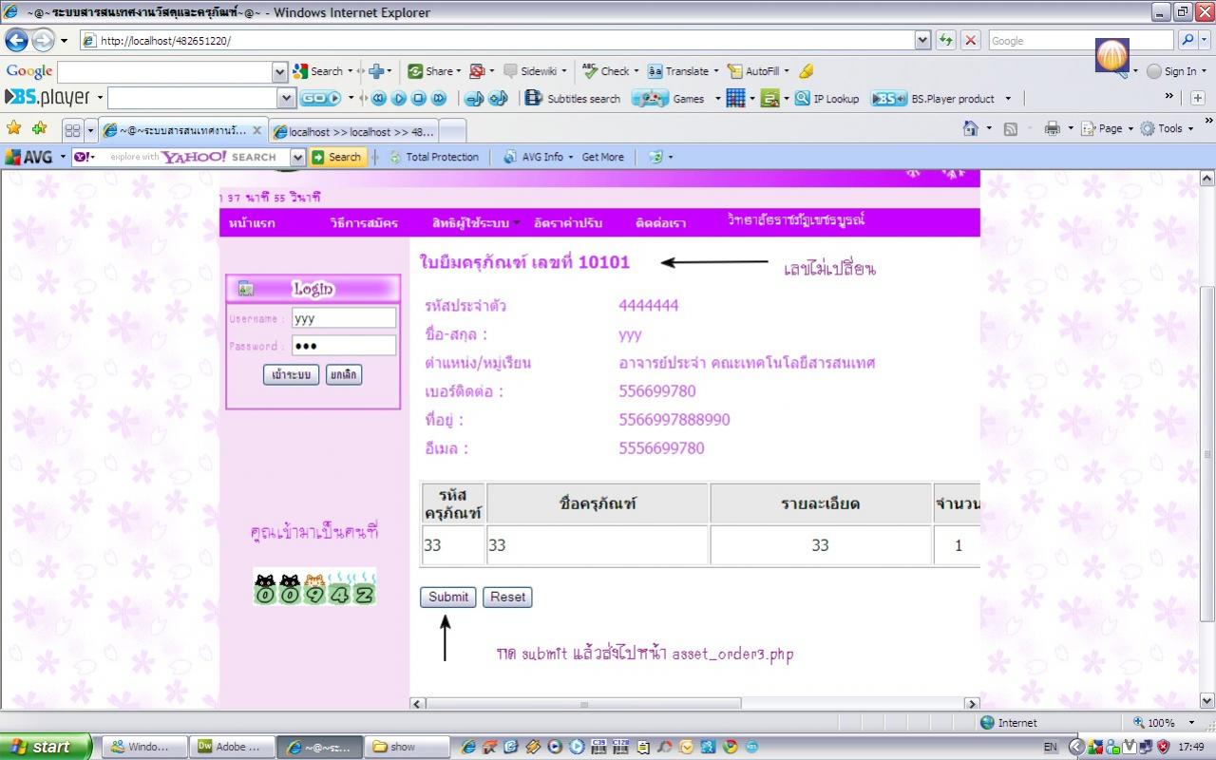Open the 'show' folder taskbar button

pyautogui.click(x=408, y=747)
